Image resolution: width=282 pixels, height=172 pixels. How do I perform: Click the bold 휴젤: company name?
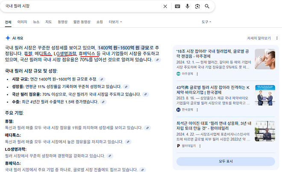pyautogui.click(x=9, y=121)
